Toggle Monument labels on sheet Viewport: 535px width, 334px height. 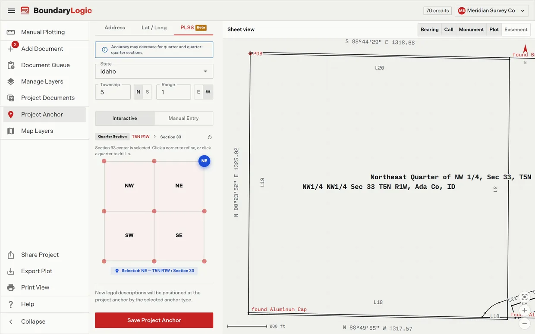tap(471, 29)
